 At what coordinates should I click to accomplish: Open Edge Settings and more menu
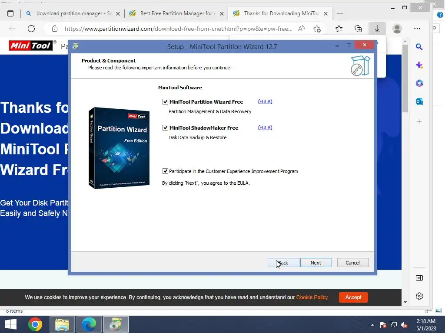(x=417, y=29)
